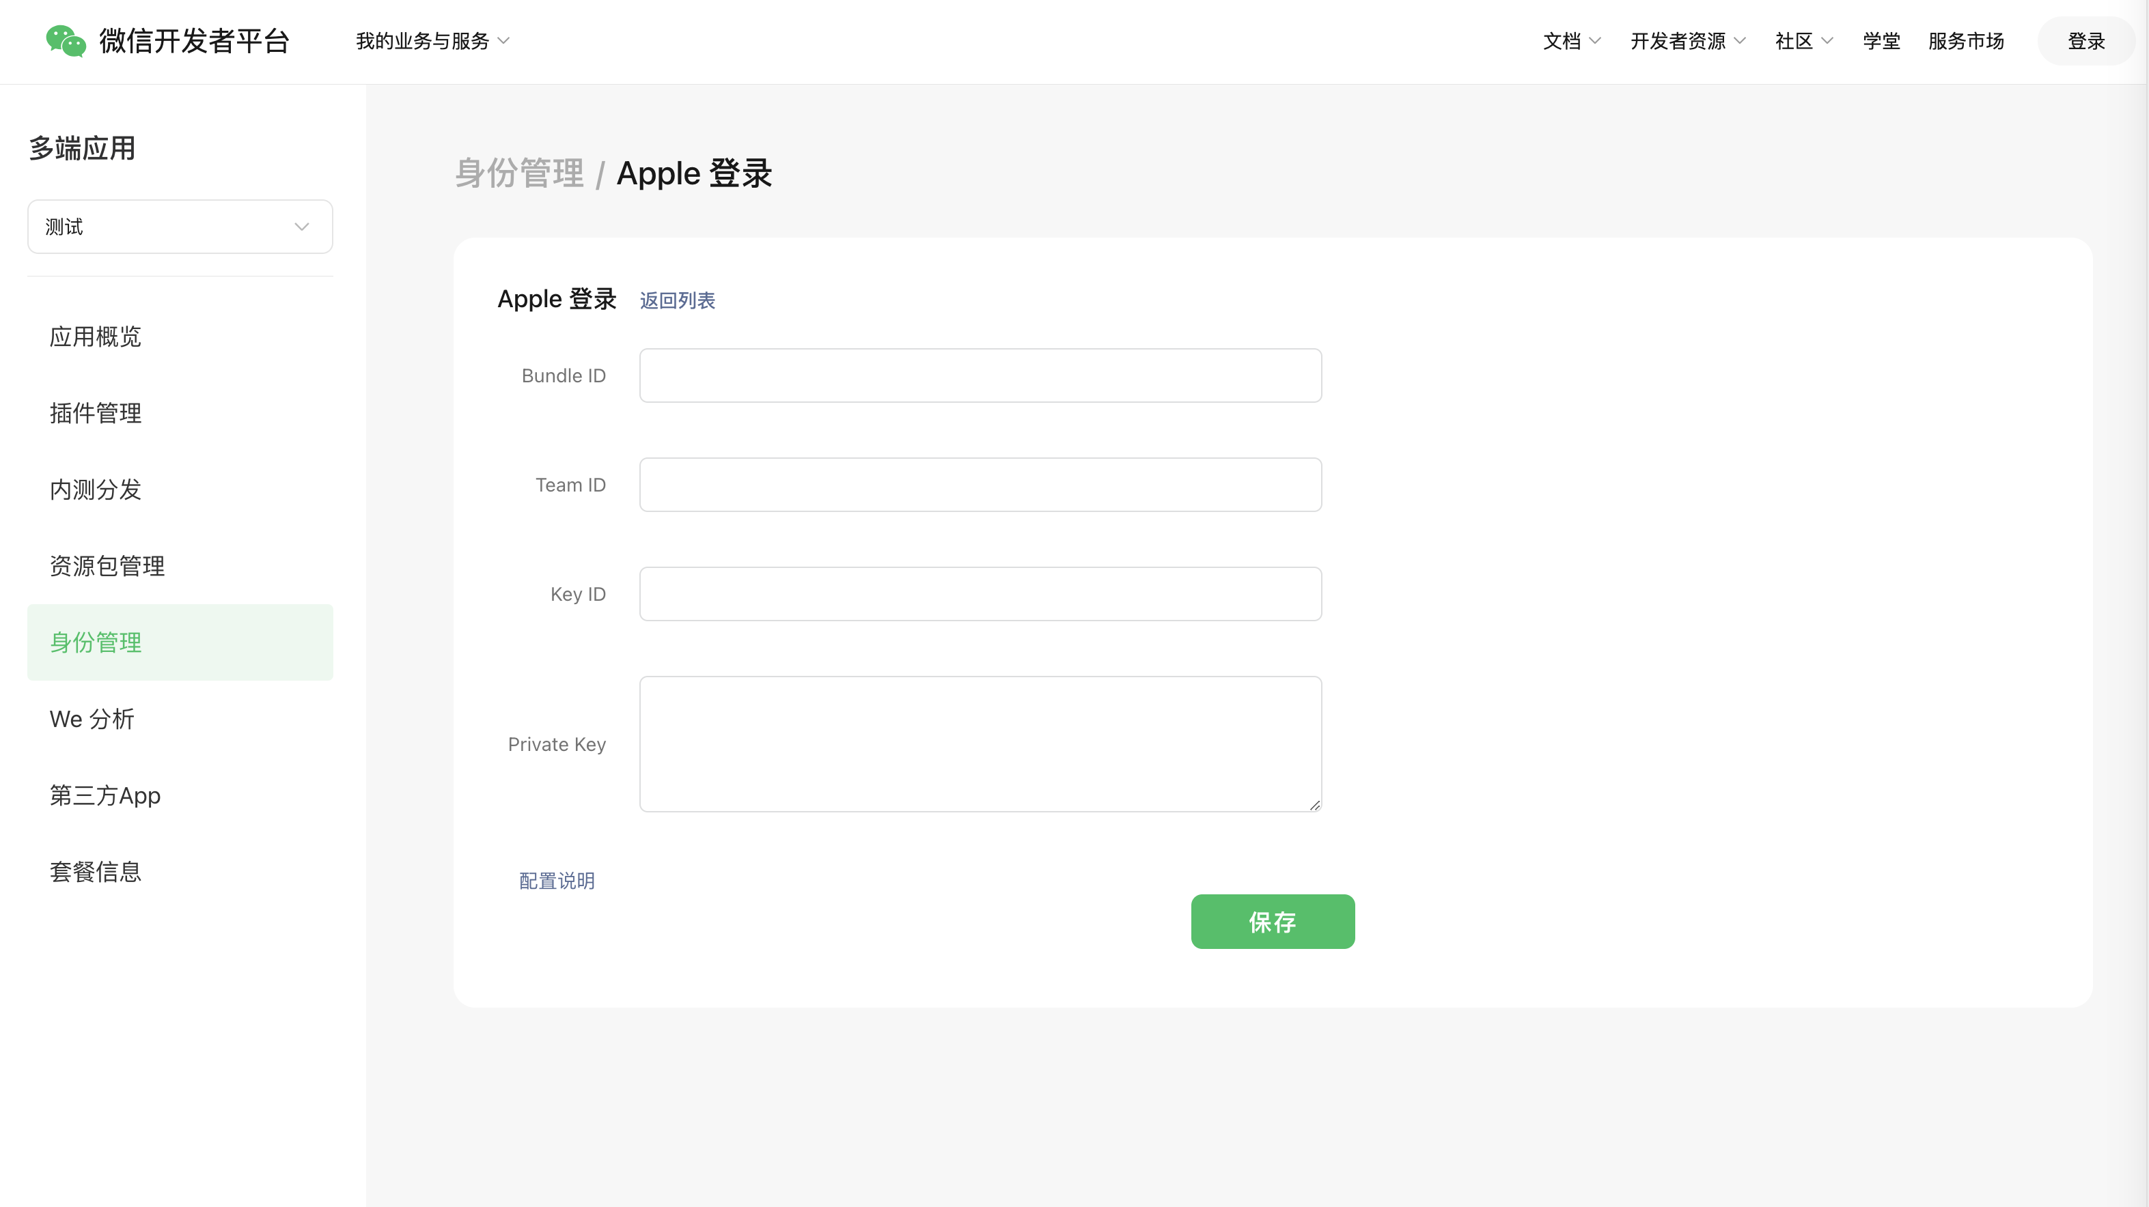Click the Key ID field label
This screenshot has height=1207, width=2149.
(577, 595)
